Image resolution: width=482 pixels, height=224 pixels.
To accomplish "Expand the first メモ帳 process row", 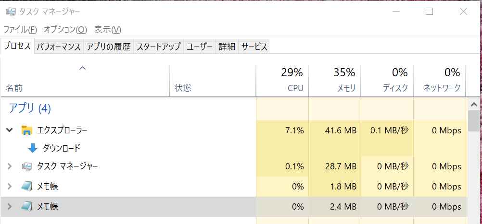I will (9, 186).
